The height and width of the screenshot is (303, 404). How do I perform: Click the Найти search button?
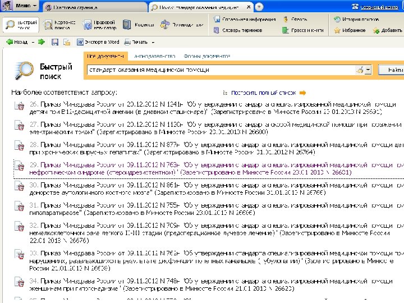click(x=392, y=70)
